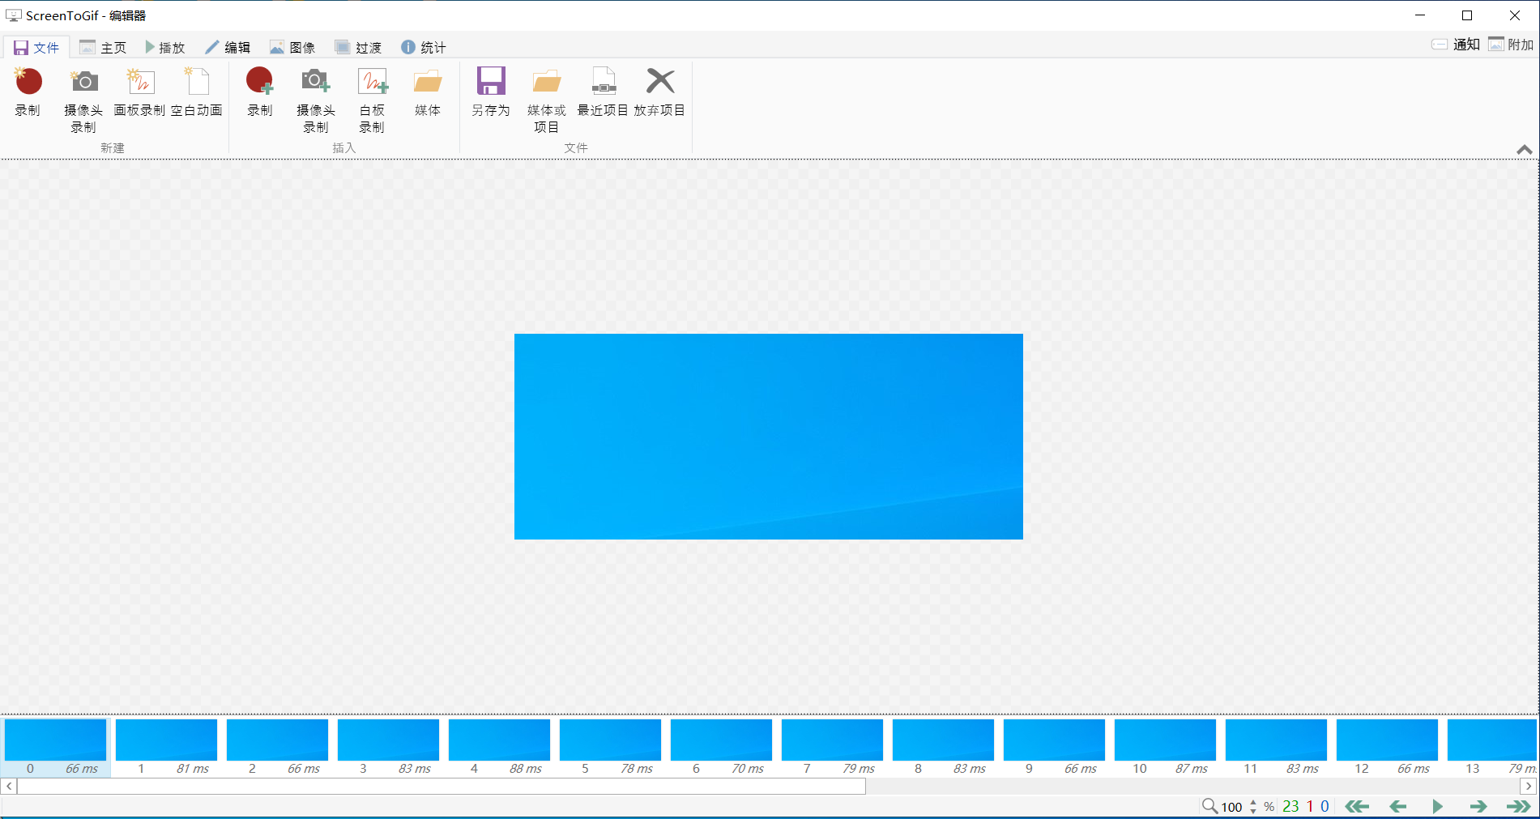1540x819 pixels.
Task: Open the Image (图像) ribbon tab
Action: pos(292,48)
